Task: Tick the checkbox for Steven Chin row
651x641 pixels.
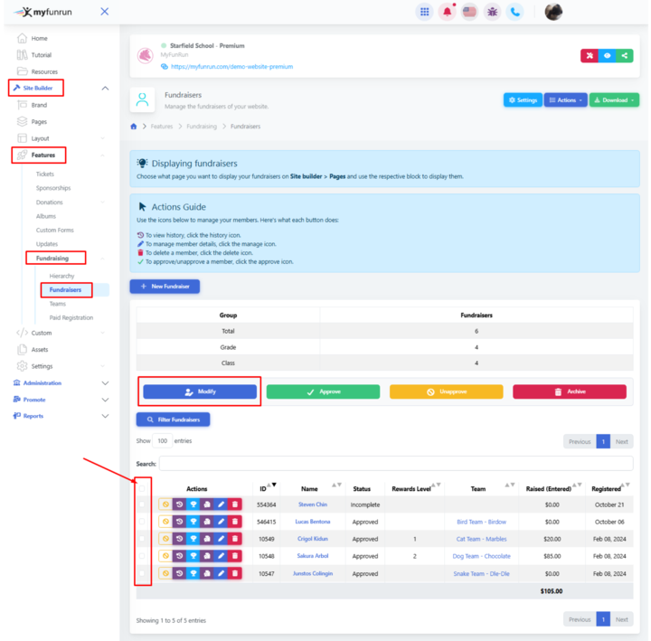Action: [142, 504]
